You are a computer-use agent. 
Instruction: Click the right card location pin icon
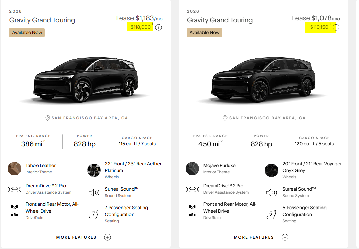point(225,118)
